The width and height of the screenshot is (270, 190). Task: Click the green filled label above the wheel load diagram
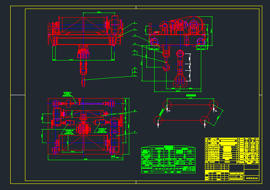[191, 96]
